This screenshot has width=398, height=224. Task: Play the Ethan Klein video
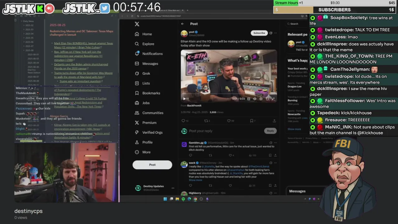pyautogui.click(x=184, y=99)
